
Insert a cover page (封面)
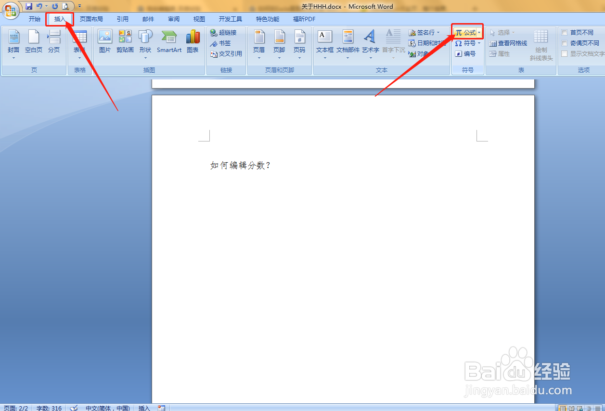click(x=13, y=44)
